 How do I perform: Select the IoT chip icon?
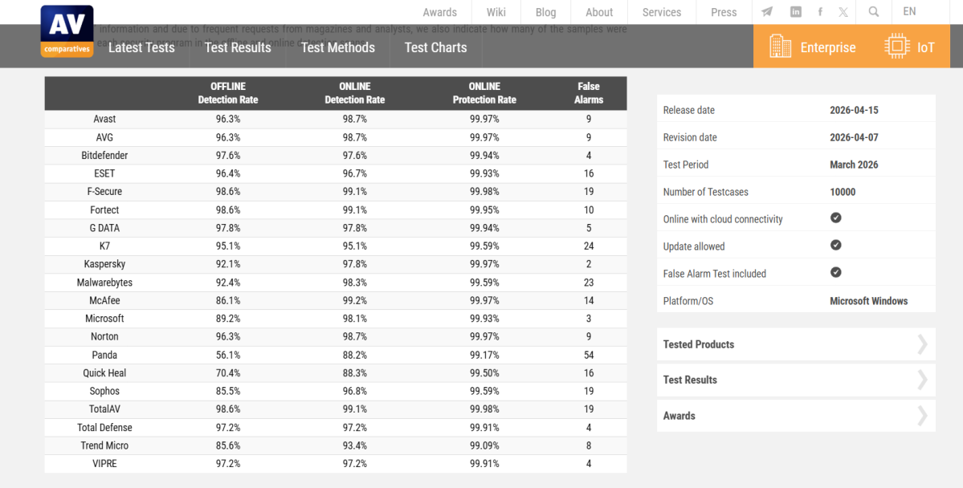pos(896,46)
